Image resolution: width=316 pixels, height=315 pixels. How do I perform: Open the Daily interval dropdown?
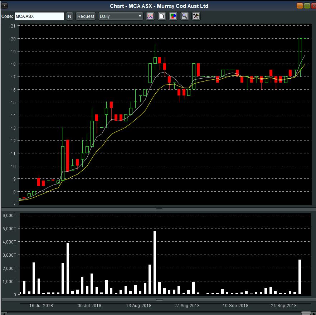pyautogui.click(x=121, y=16)
